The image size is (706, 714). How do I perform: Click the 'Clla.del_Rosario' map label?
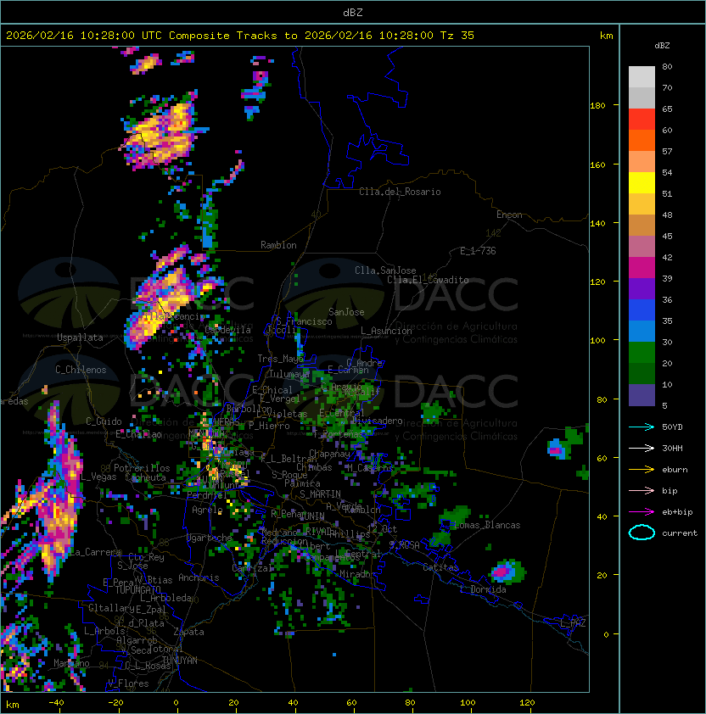click(400, 192)
